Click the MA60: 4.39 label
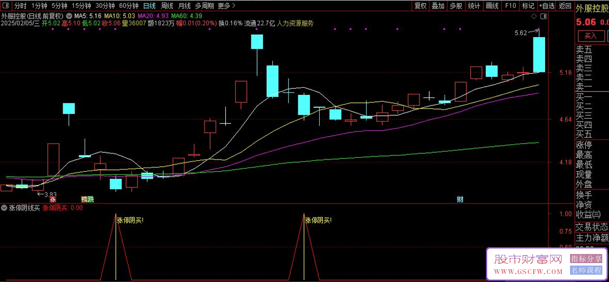The image size is (609, 282). (187, 16)
